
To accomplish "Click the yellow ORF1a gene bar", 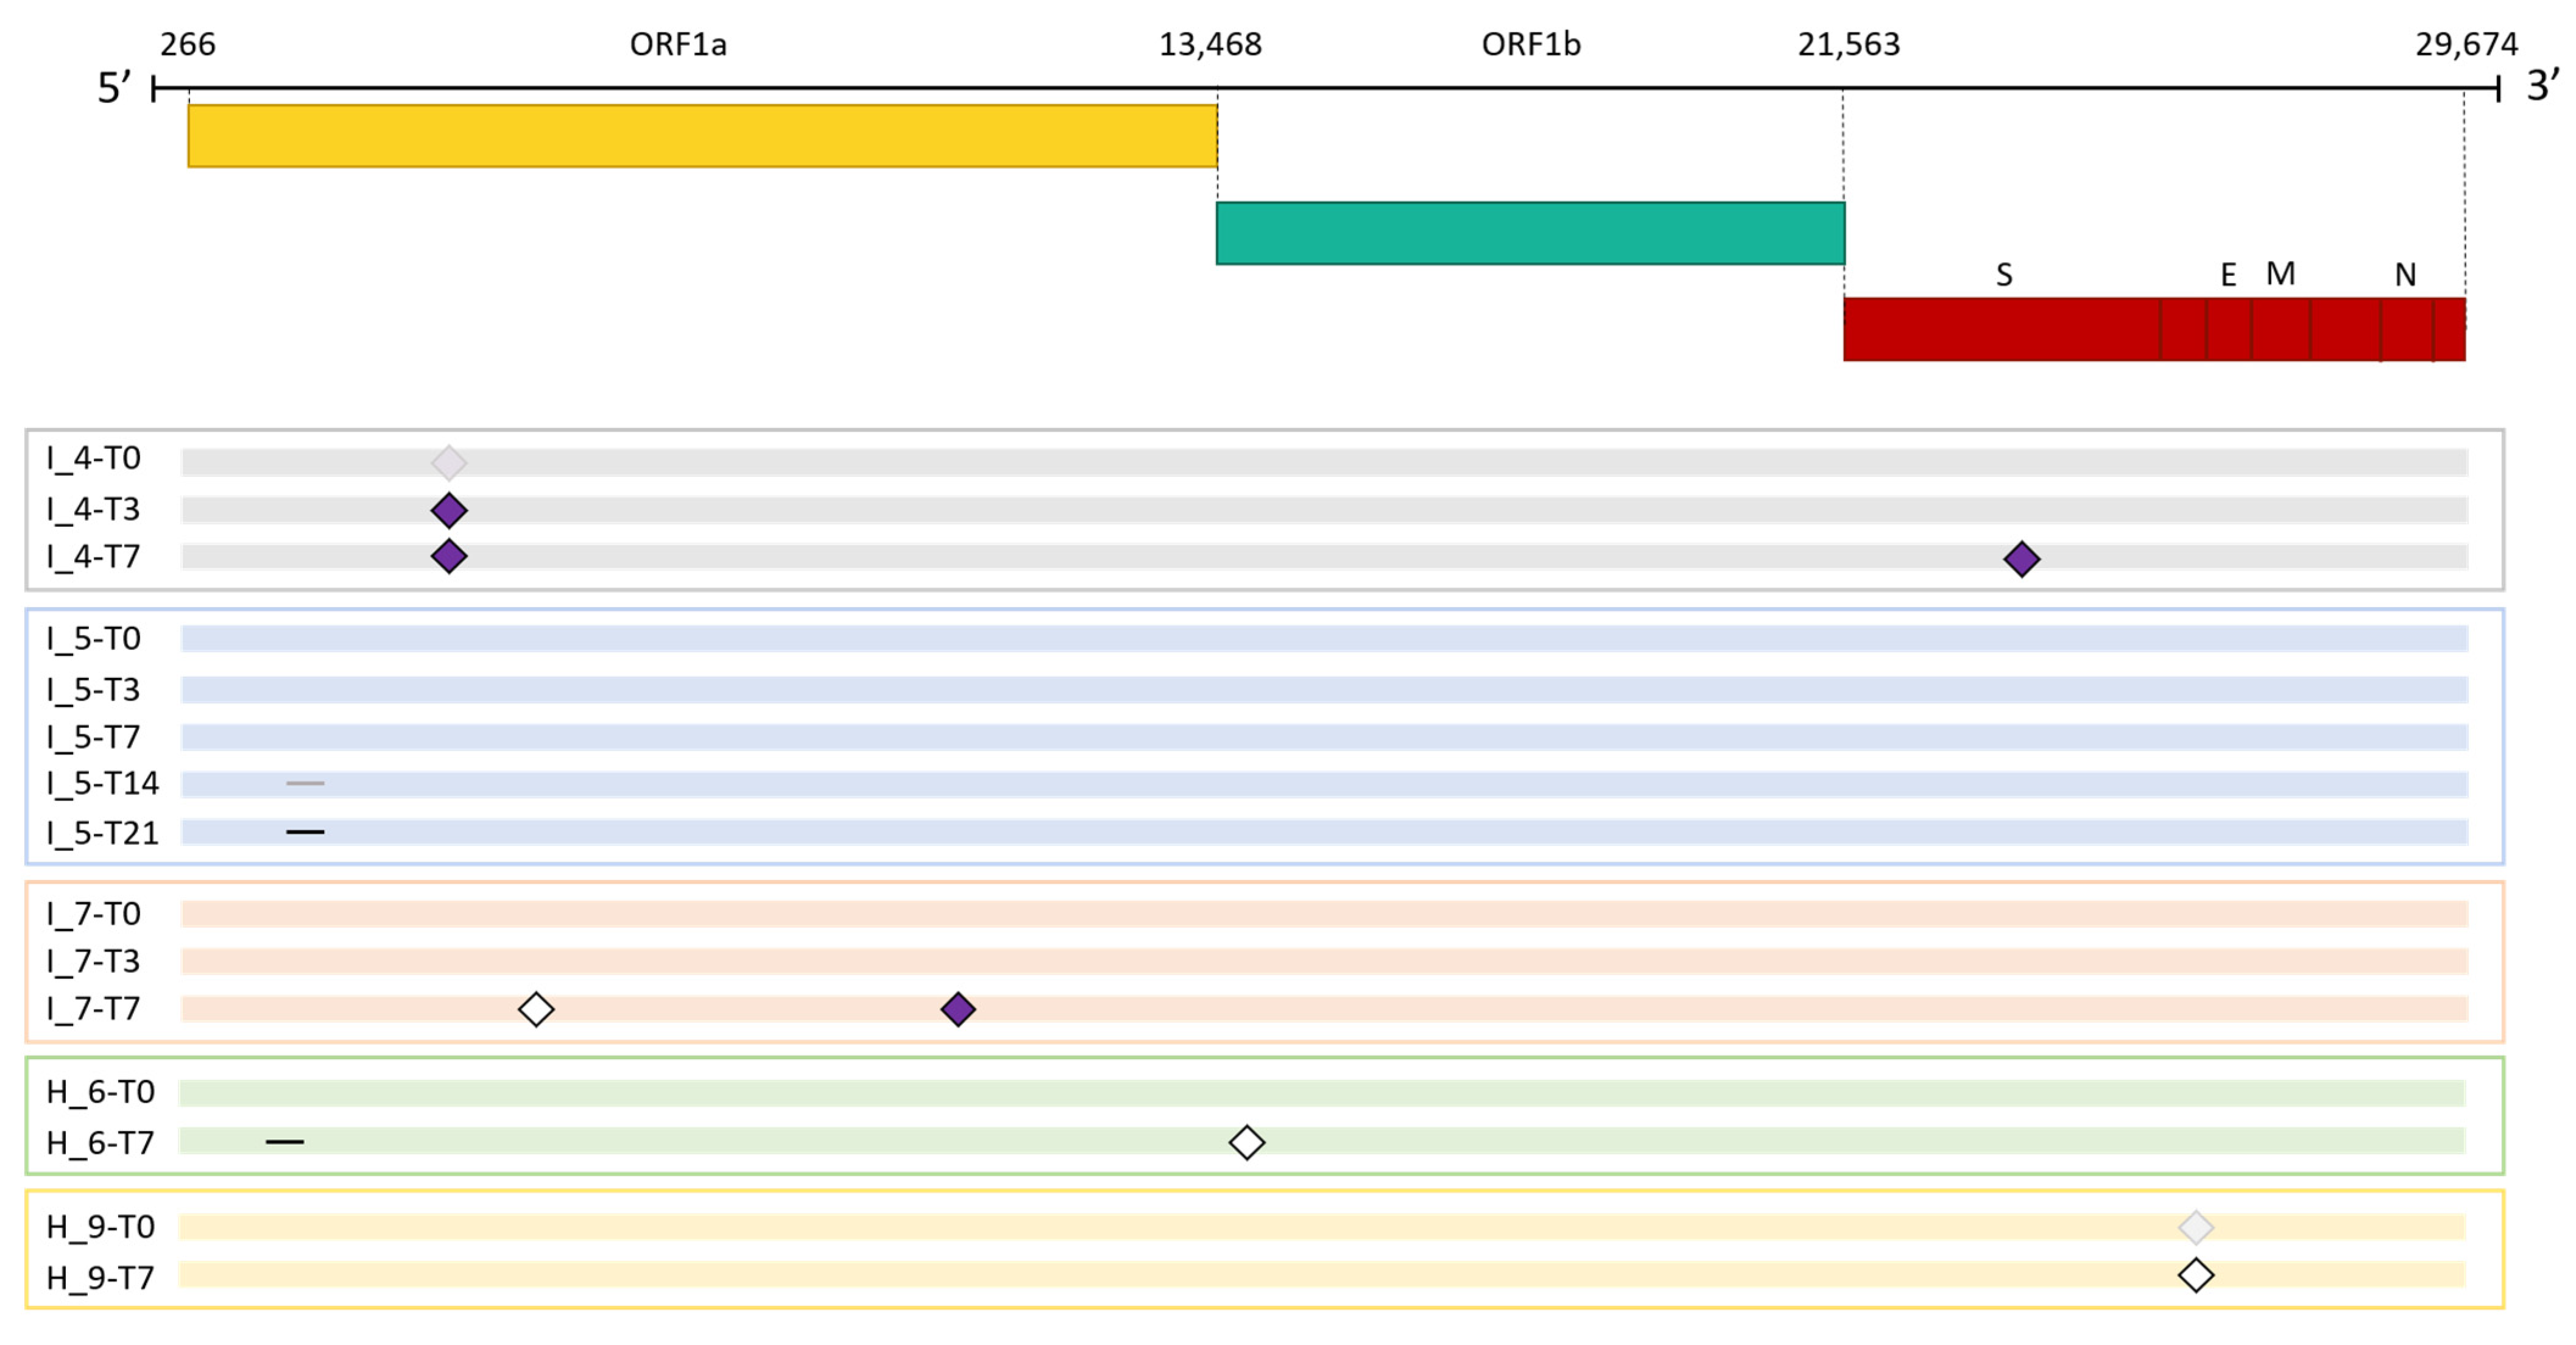I will tap(702, 136).
